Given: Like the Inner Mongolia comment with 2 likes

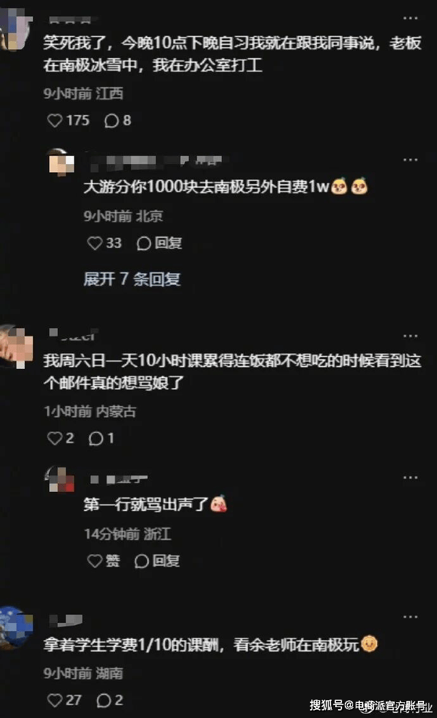Looking at the screenshot, I should click(60, 438).
